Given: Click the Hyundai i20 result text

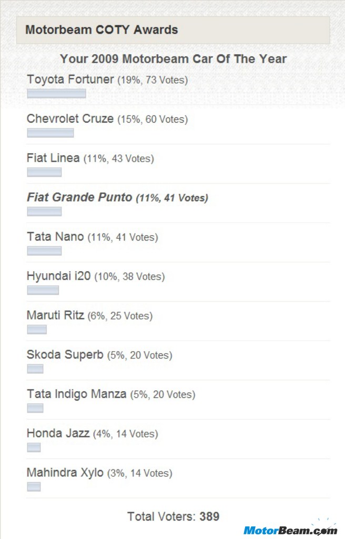Looking at the screenshot, I should tap(96, 276).
